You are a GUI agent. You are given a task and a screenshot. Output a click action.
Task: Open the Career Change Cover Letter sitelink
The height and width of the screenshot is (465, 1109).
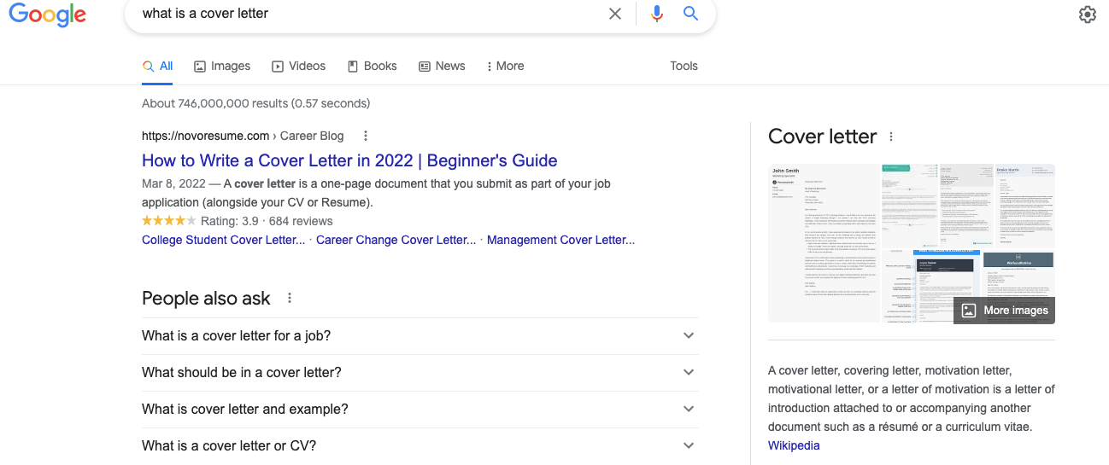[396, 240]
